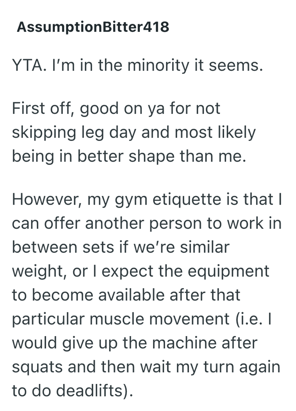
Task: Click the final line "to do deadlifts)."
Action: pyautogui.click(x=73, y=391)
